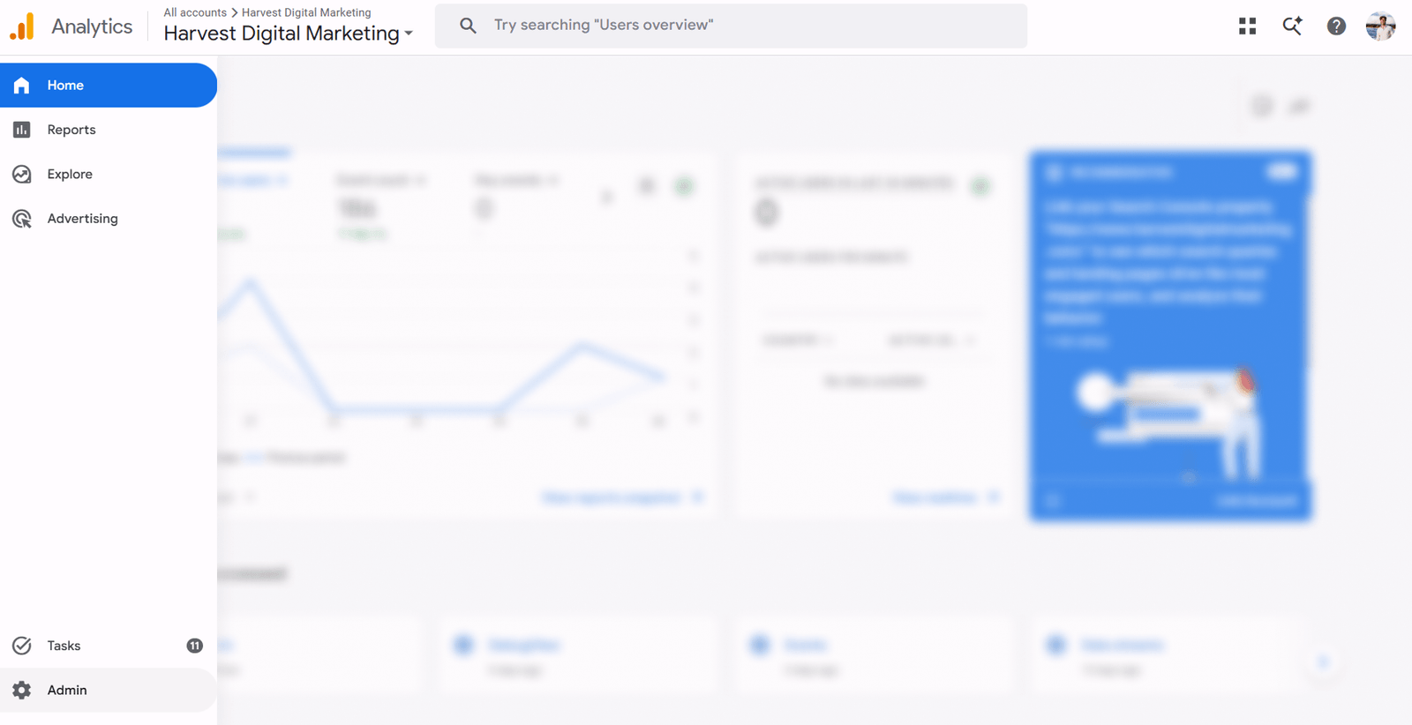The height and width of the screenshot is (725, 1412).
Task: Click the Admin gear icon
Action: click(22, 690)
